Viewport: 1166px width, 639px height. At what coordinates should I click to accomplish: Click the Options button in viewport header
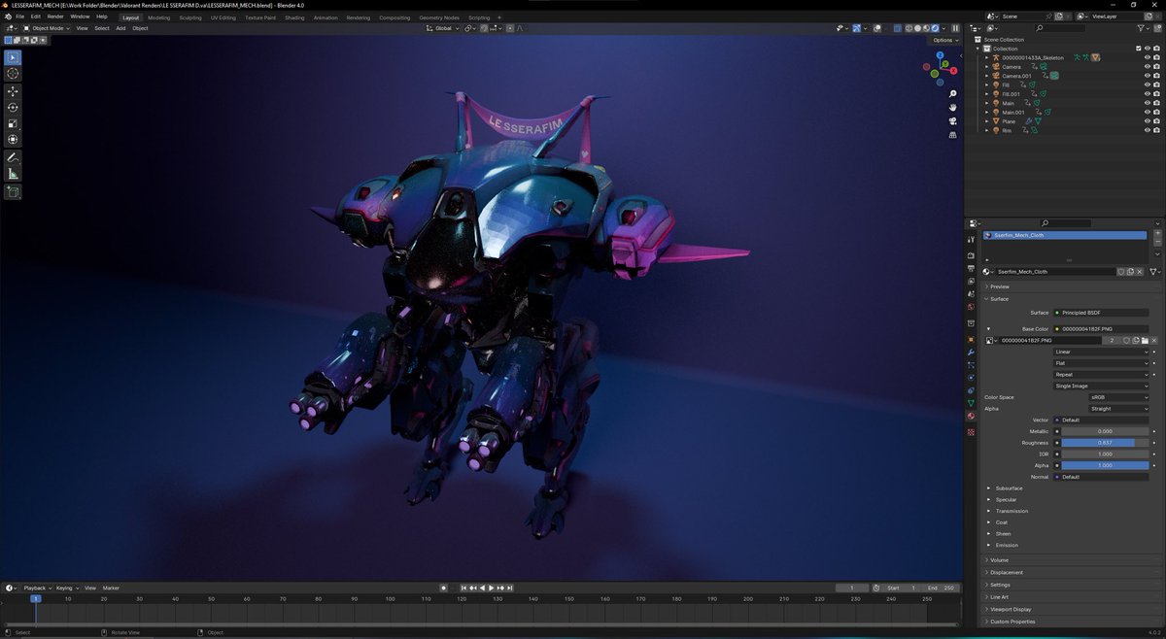[945, 40]
